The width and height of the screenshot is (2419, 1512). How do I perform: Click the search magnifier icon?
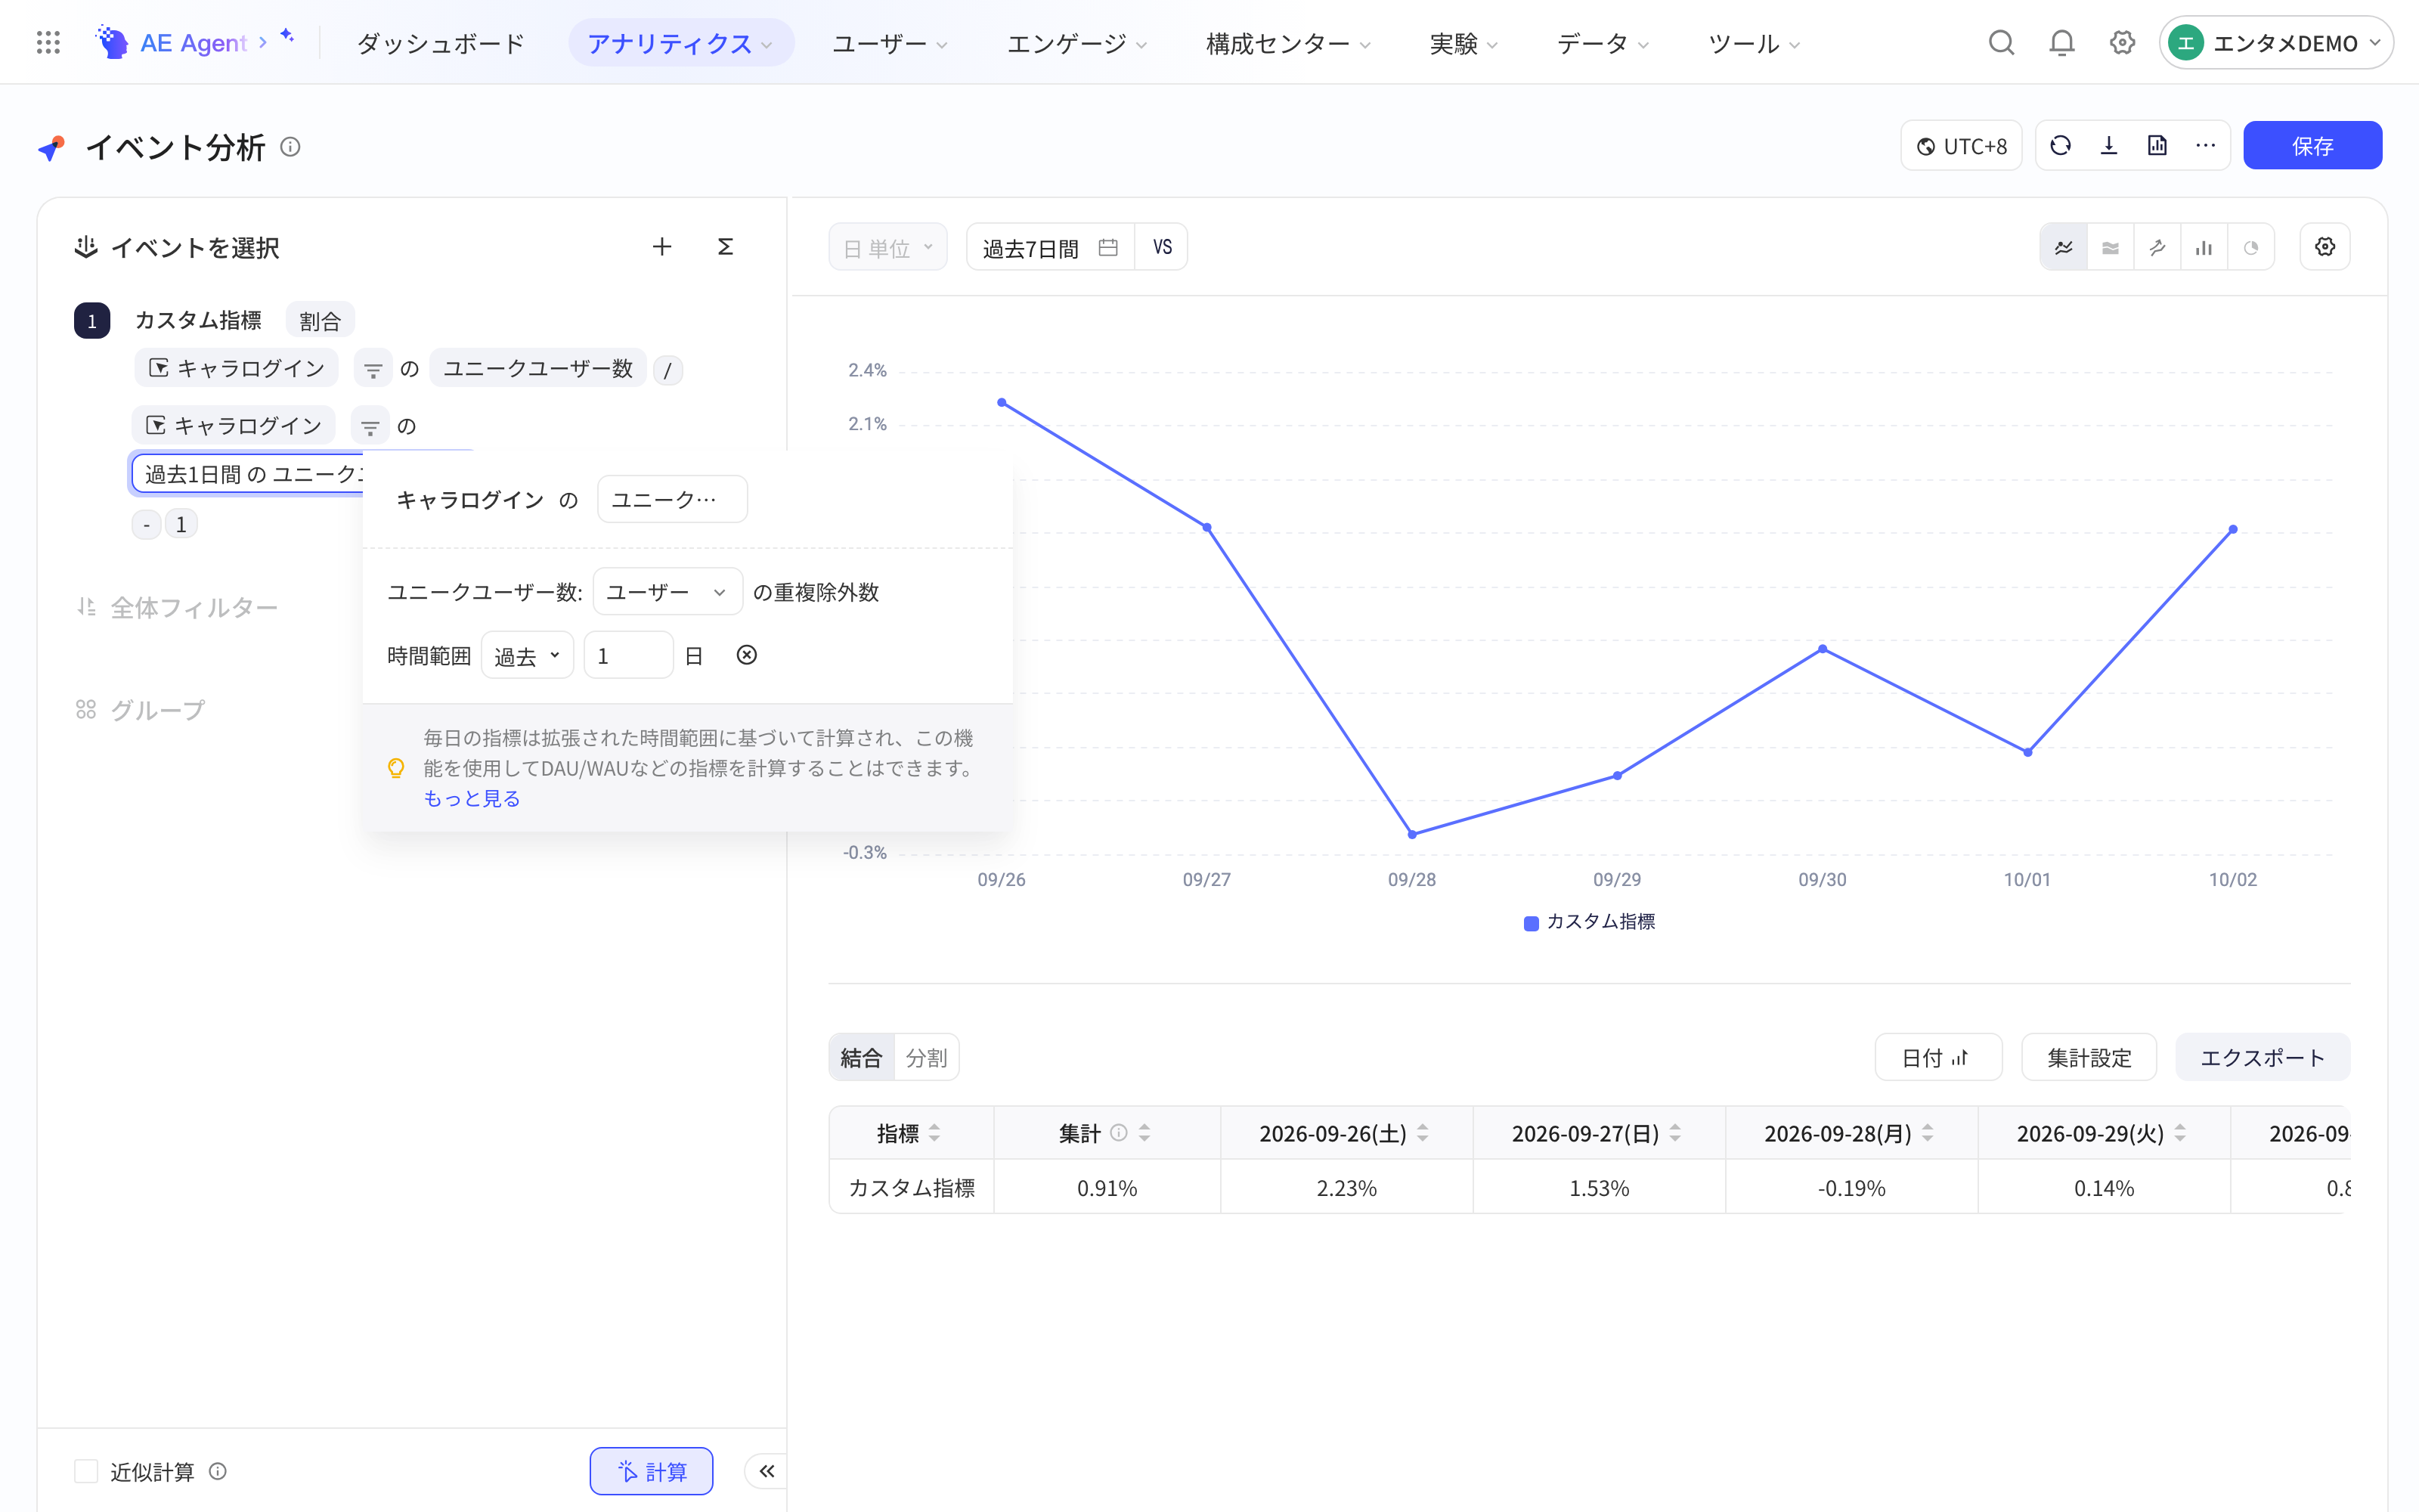2000,43
